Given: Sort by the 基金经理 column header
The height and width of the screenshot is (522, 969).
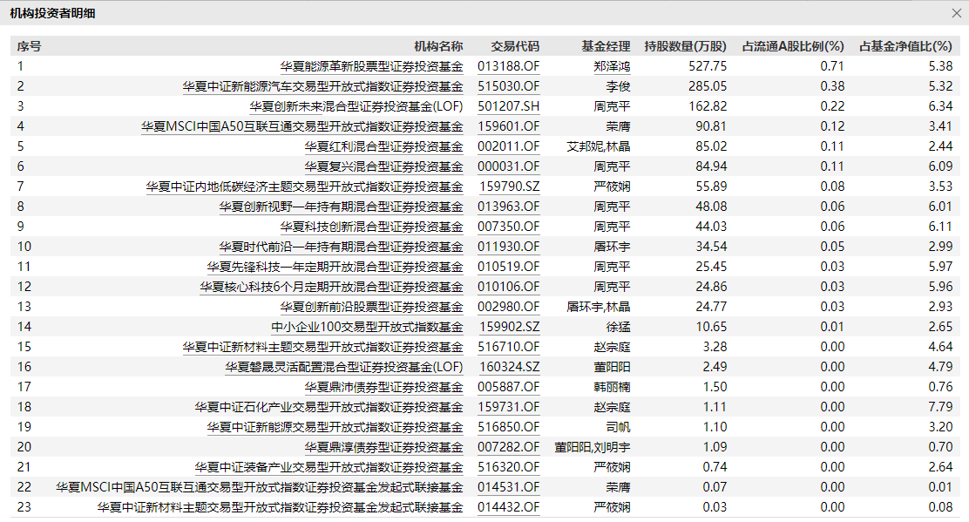Looking at the screenshot, I should pyautogui.click(x=606, y=46).
